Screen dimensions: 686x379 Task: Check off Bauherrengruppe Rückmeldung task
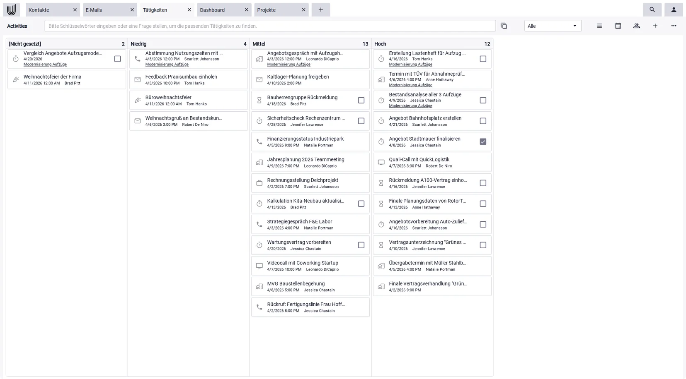pos(361,100)
